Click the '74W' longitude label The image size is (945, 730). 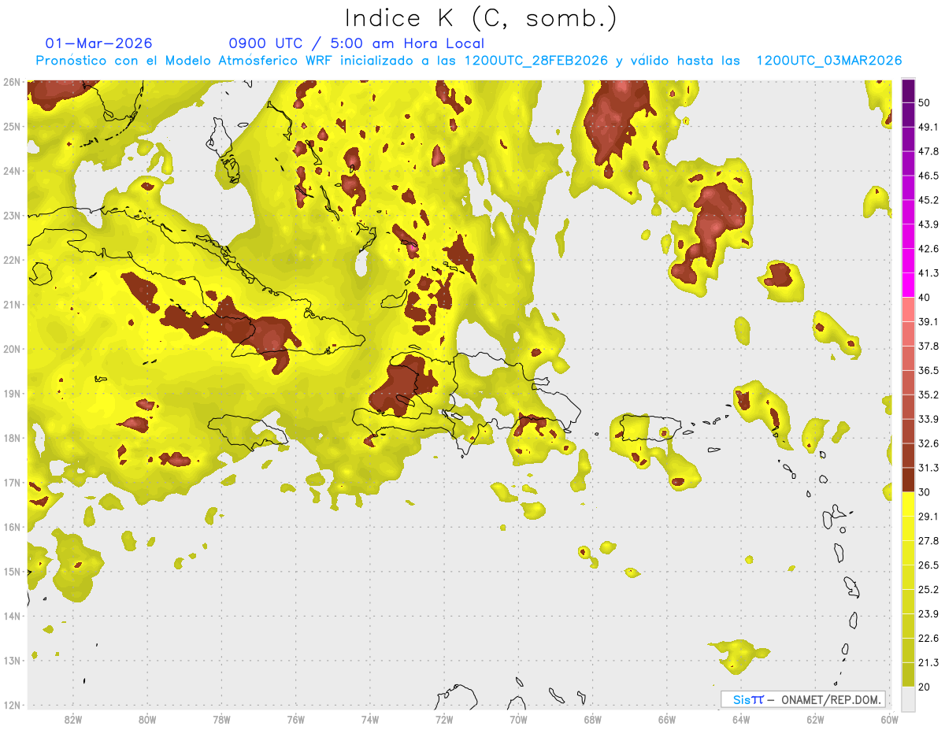point(370,719)
